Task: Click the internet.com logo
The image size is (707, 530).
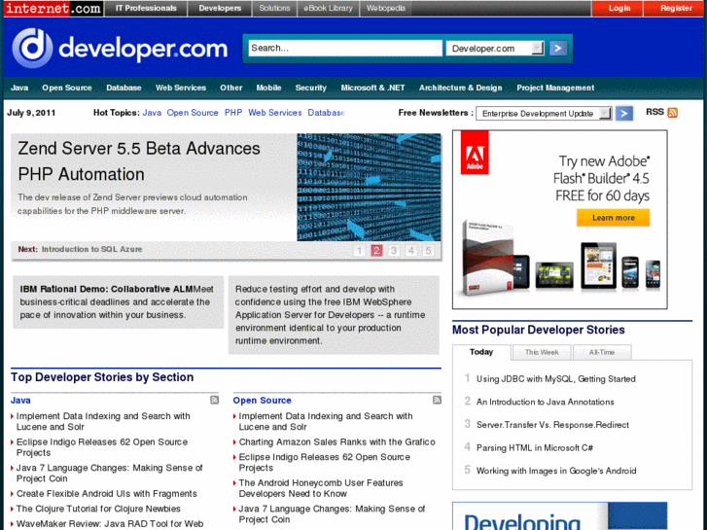Action: click(53, 8)
